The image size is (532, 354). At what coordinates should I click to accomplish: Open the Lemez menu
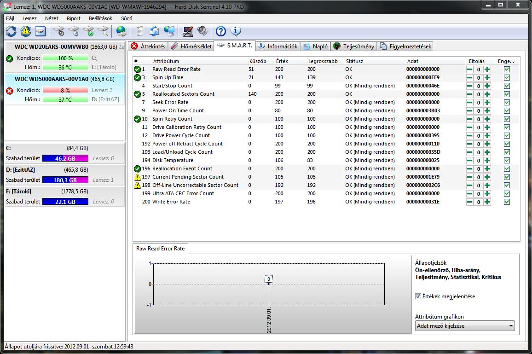pyautogui.click(x=29, y=18)
